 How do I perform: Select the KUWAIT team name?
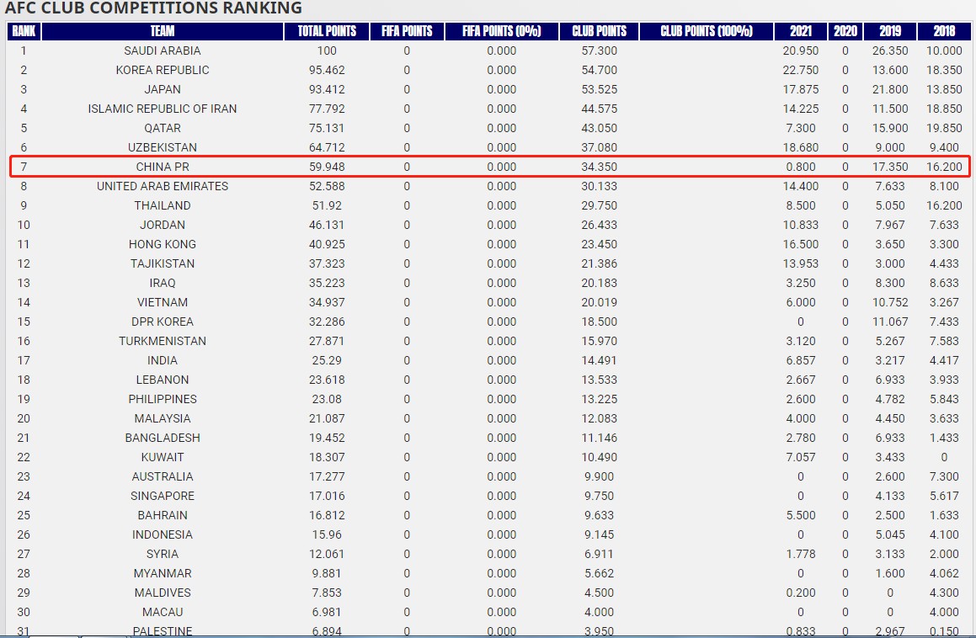click(163, 456)
